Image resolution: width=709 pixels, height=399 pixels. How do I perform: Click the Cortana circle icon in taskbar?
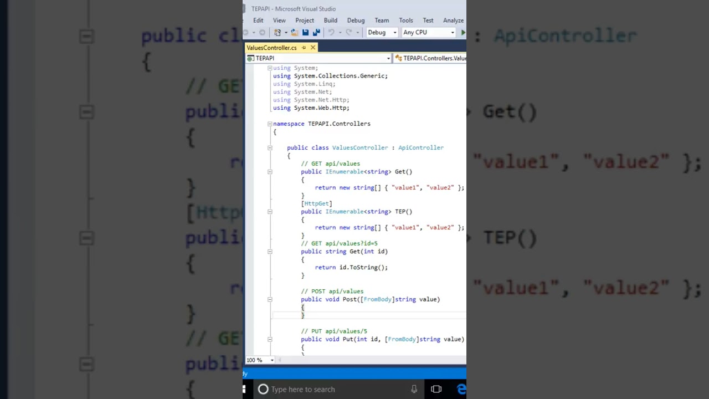(263, 389)
